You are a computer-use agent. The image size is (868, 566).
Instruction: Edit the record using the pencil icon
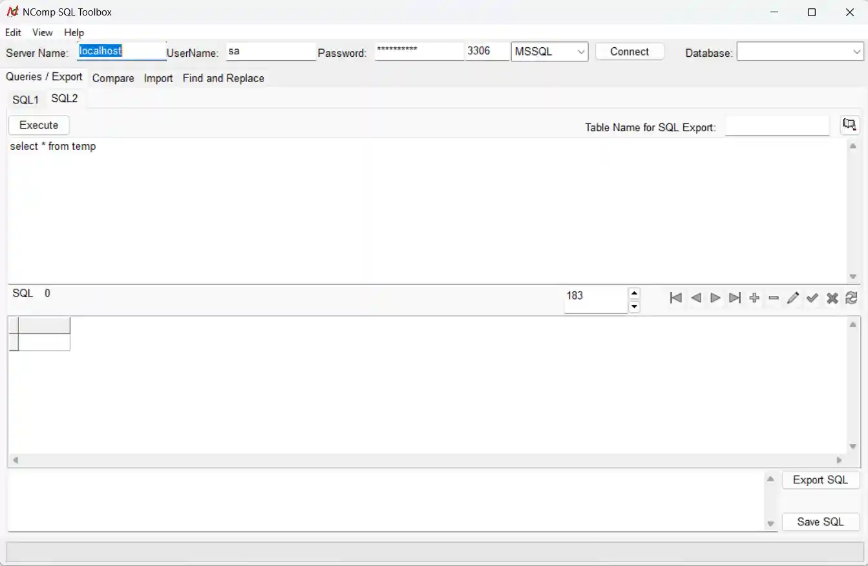tap(793, 298)
